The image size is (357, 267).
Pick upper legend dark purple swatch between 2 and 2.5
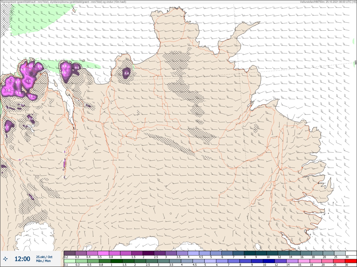(148, 253)
